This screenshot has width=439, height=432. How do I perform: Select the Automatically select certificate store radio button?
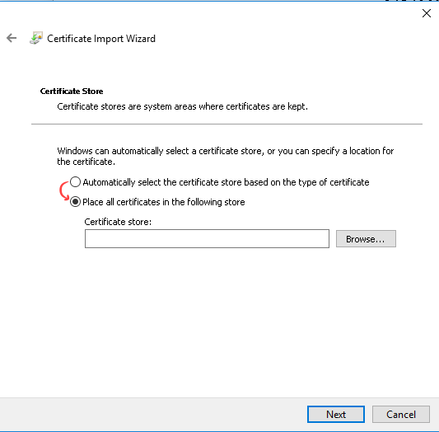coord(75,182)
